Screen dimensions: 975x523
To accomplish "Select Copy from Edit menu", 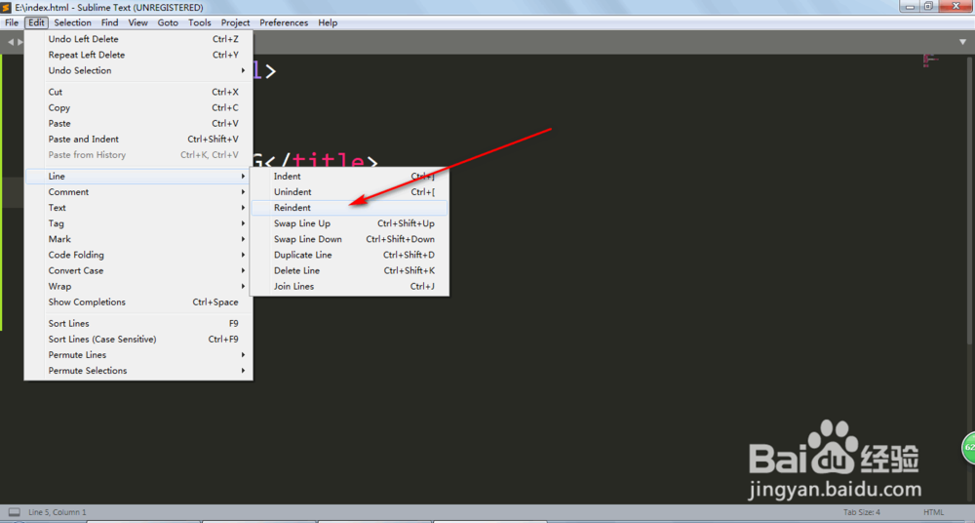I will (138, 107).
